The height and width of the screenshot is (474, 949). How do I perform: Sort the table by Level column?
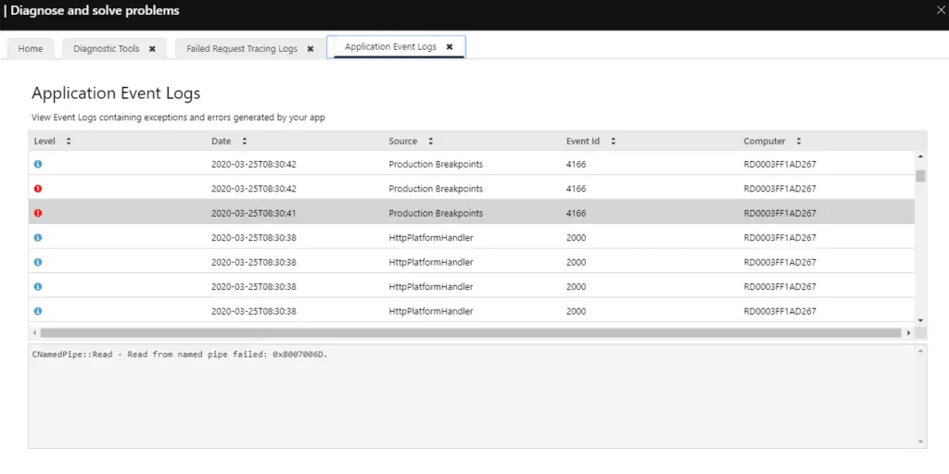69,142
